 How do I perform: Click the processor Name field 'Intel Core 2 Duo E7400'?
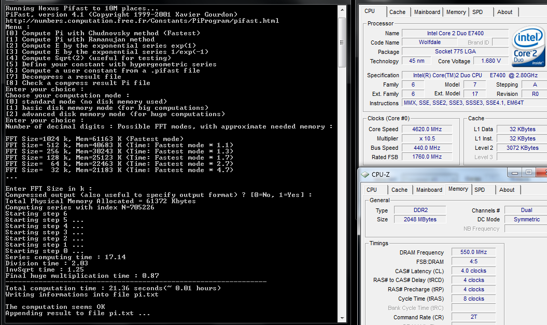click(455, 34)
